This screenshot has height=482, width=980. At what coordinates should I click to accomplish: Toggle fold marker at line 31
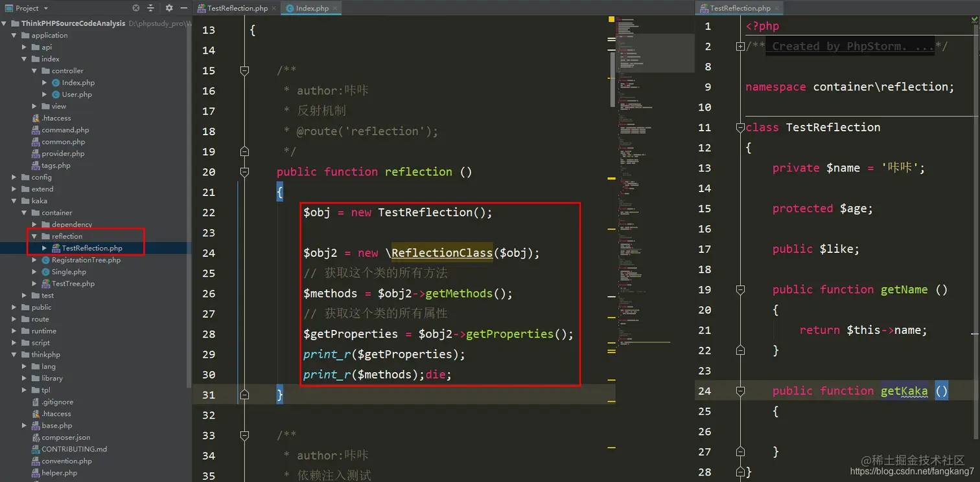[x=244, y=394]
